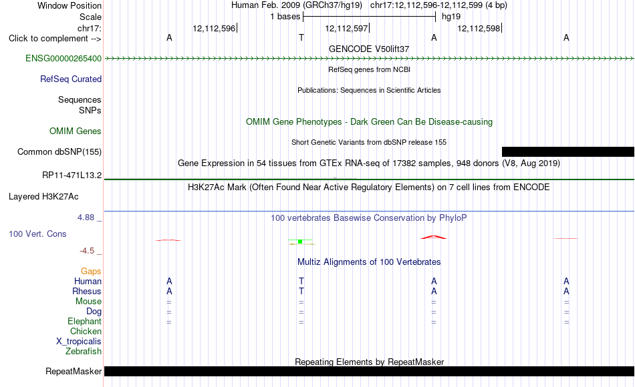635x387 pixels.
Task: Click the 100 vertebrates PhyloP track title
Action: 369,218
